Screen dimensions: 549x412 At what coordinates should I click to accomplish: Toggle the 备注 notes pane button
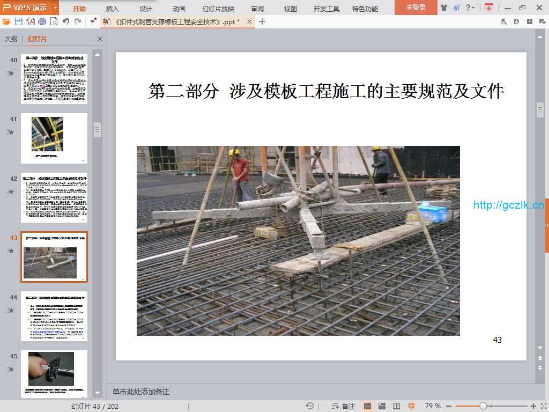[x=343, y=406]
